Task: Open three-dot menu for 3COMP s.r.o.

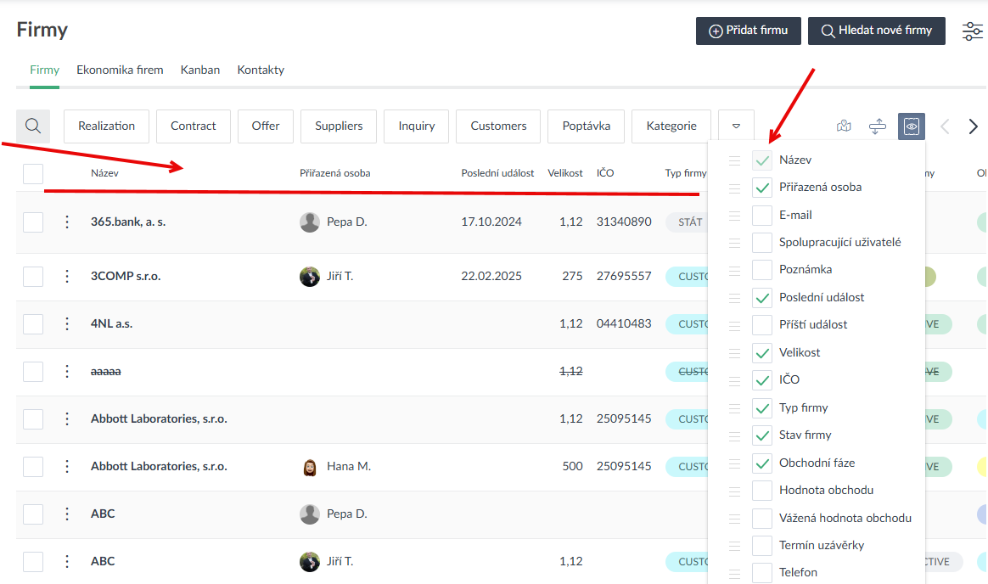Action: click(67, 277)
